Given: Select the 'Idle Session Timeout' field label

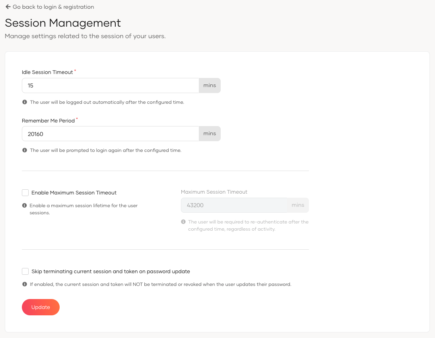Looking at the screenshot, I should 47,72.
